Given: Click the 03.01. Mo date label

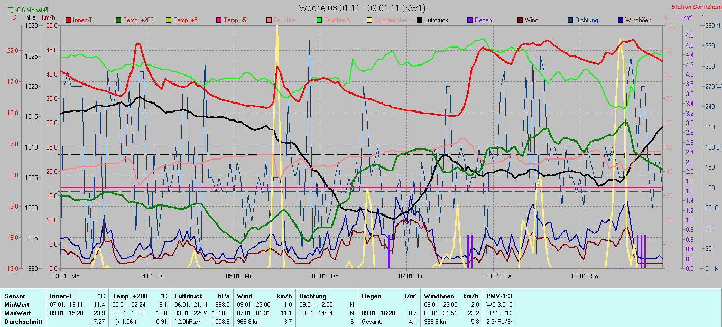Looking at the screenshot, I should point(66,275).
